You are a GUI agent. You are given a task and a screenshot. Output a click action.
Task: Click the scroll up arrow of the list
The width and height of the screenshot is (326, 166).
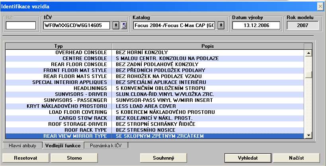tap(308, 53)
